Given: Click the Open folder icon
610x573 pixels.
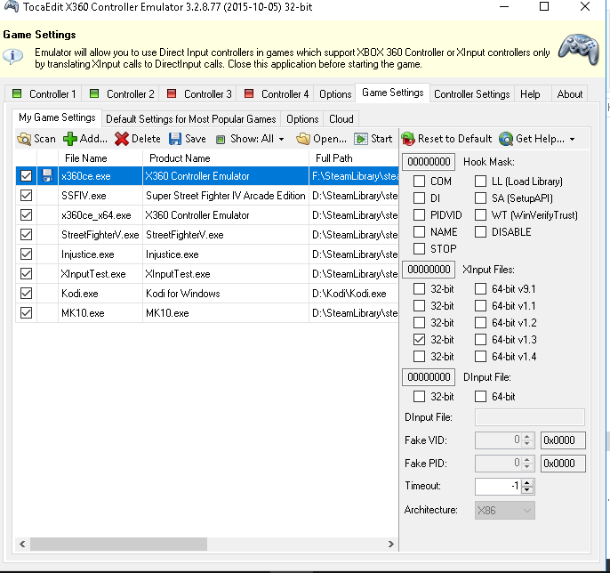Looking at the screenshot, I should pyautogui.click(x=302, y=139).
